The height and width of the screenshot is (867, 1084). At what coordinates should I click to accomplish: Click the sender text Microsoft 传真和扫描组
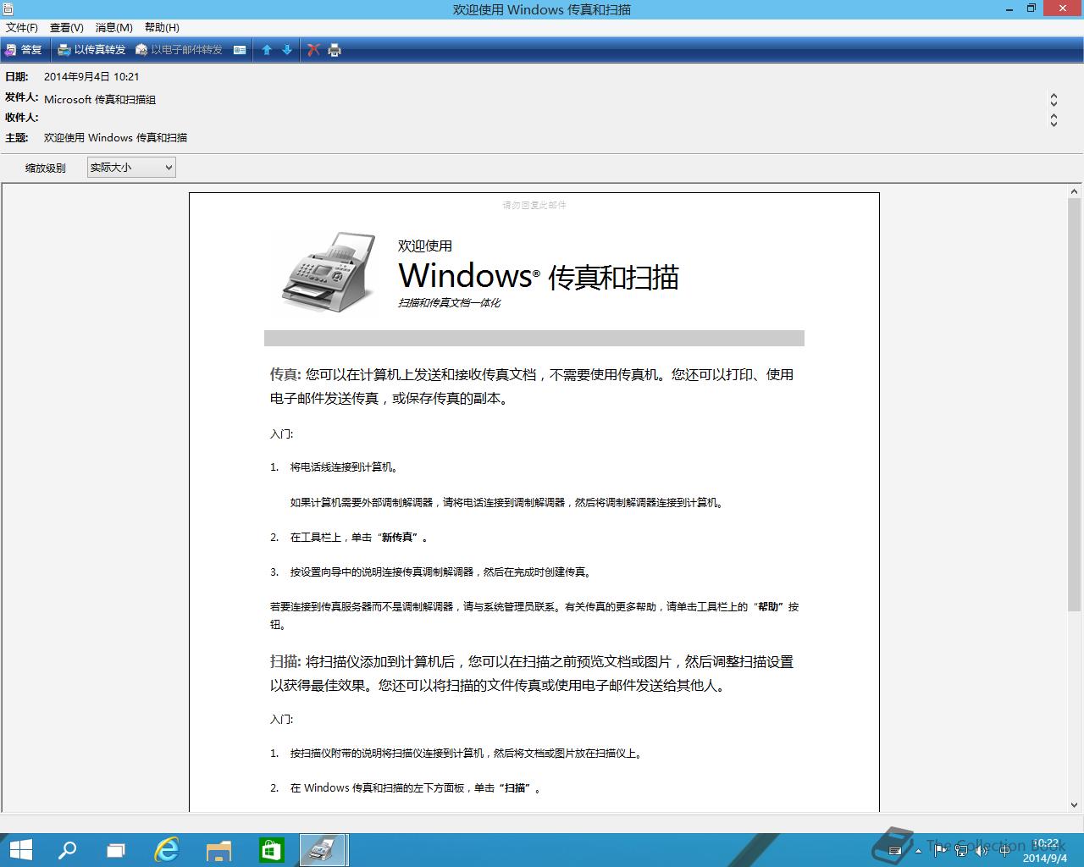click(x=100, y=99)
